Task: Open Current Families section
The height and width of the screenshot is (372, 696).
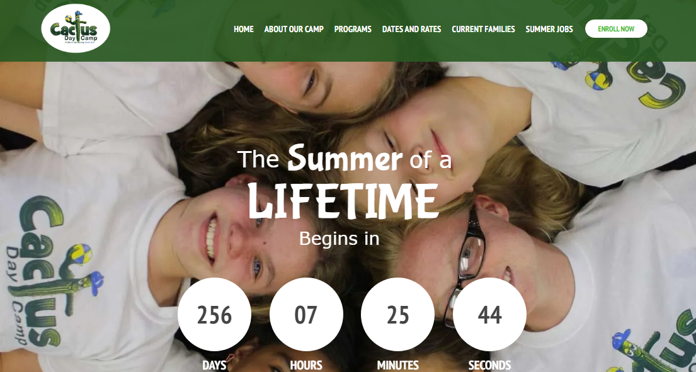Action: pyautogui.click(x=483, y=29)
